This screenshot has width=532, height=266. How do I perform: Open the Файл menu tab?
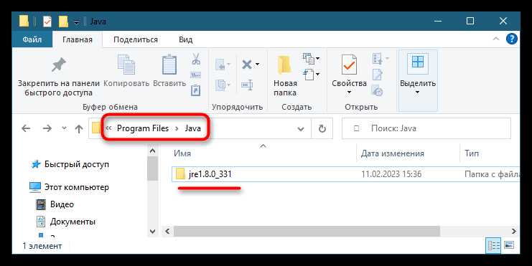[x=32, y=39]
